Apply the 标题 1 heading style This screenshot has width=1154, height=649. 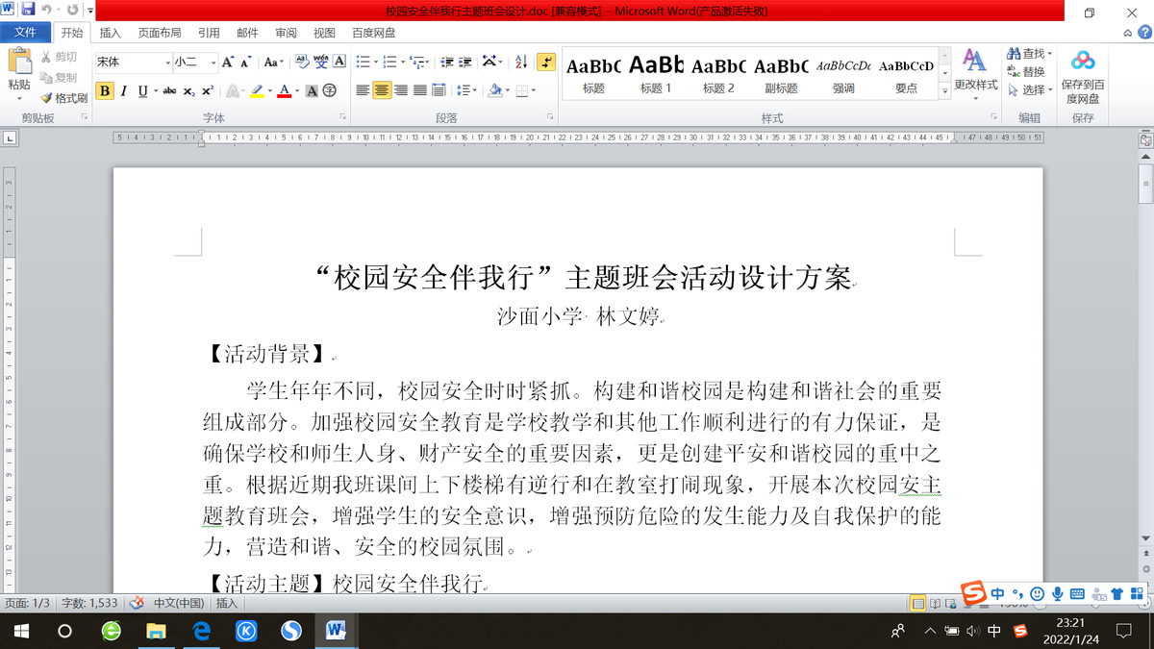coord(656,74)
